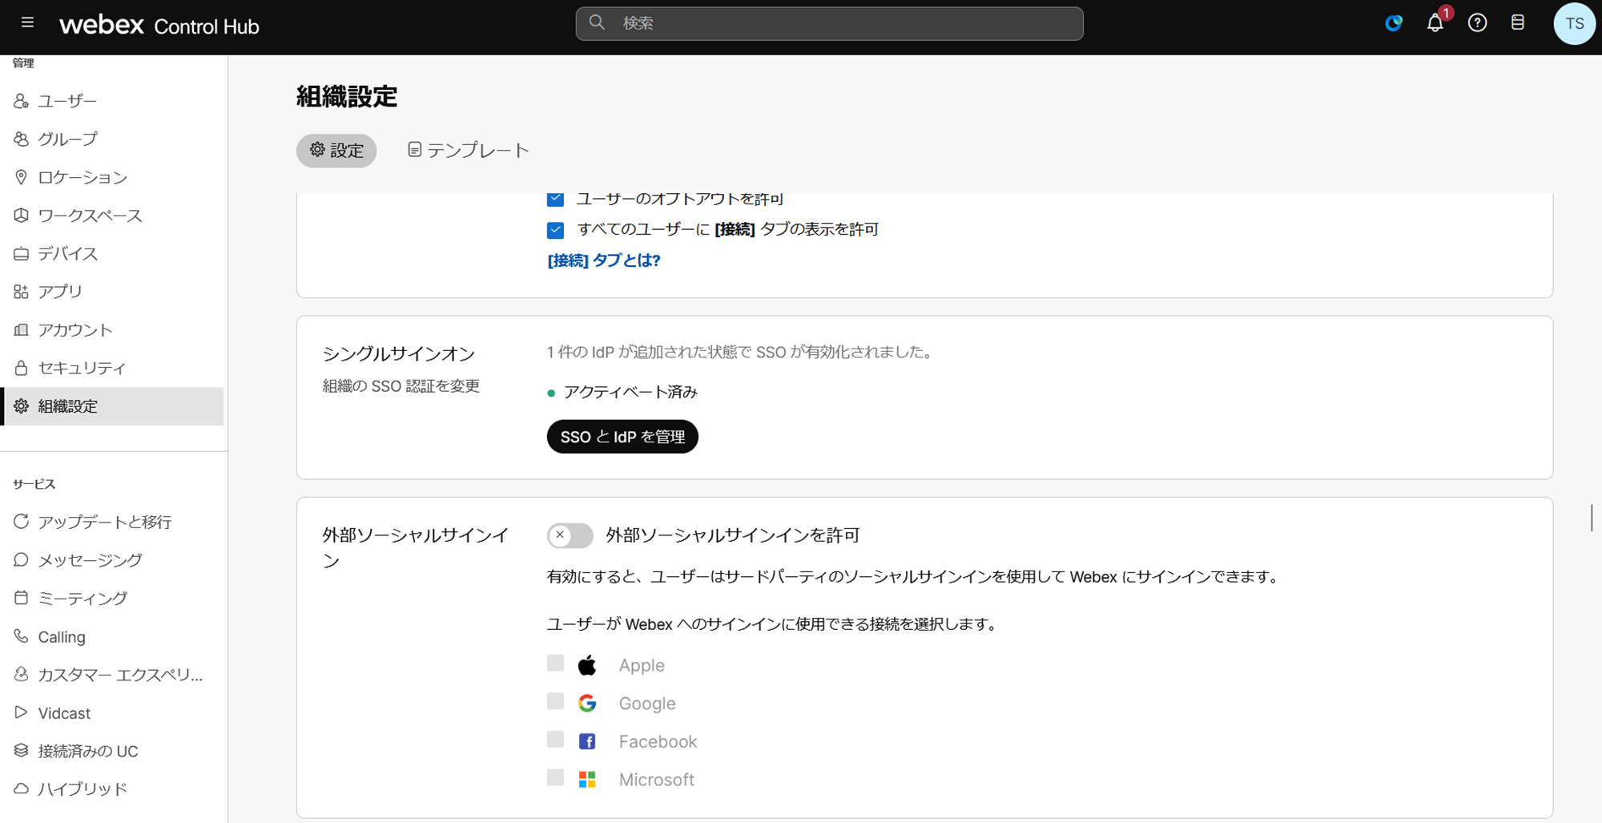Click the Microsoft logo in sign-in list
The height and width of the screenshot is (823, 1602).
587,780
